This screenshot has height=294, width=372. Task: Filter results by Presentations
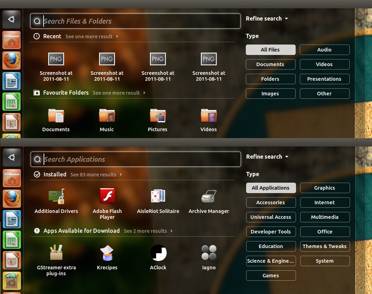coord(325,79)
